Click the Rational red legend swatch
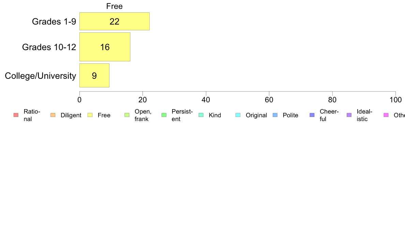Screen dimensions: 405x251 (x=16, y=115)
